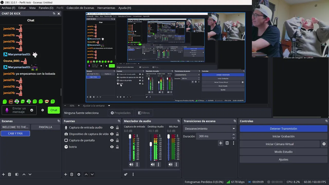Open chat settings gear
The height and width of the screenshot is (185, 329).
point(43,110)
